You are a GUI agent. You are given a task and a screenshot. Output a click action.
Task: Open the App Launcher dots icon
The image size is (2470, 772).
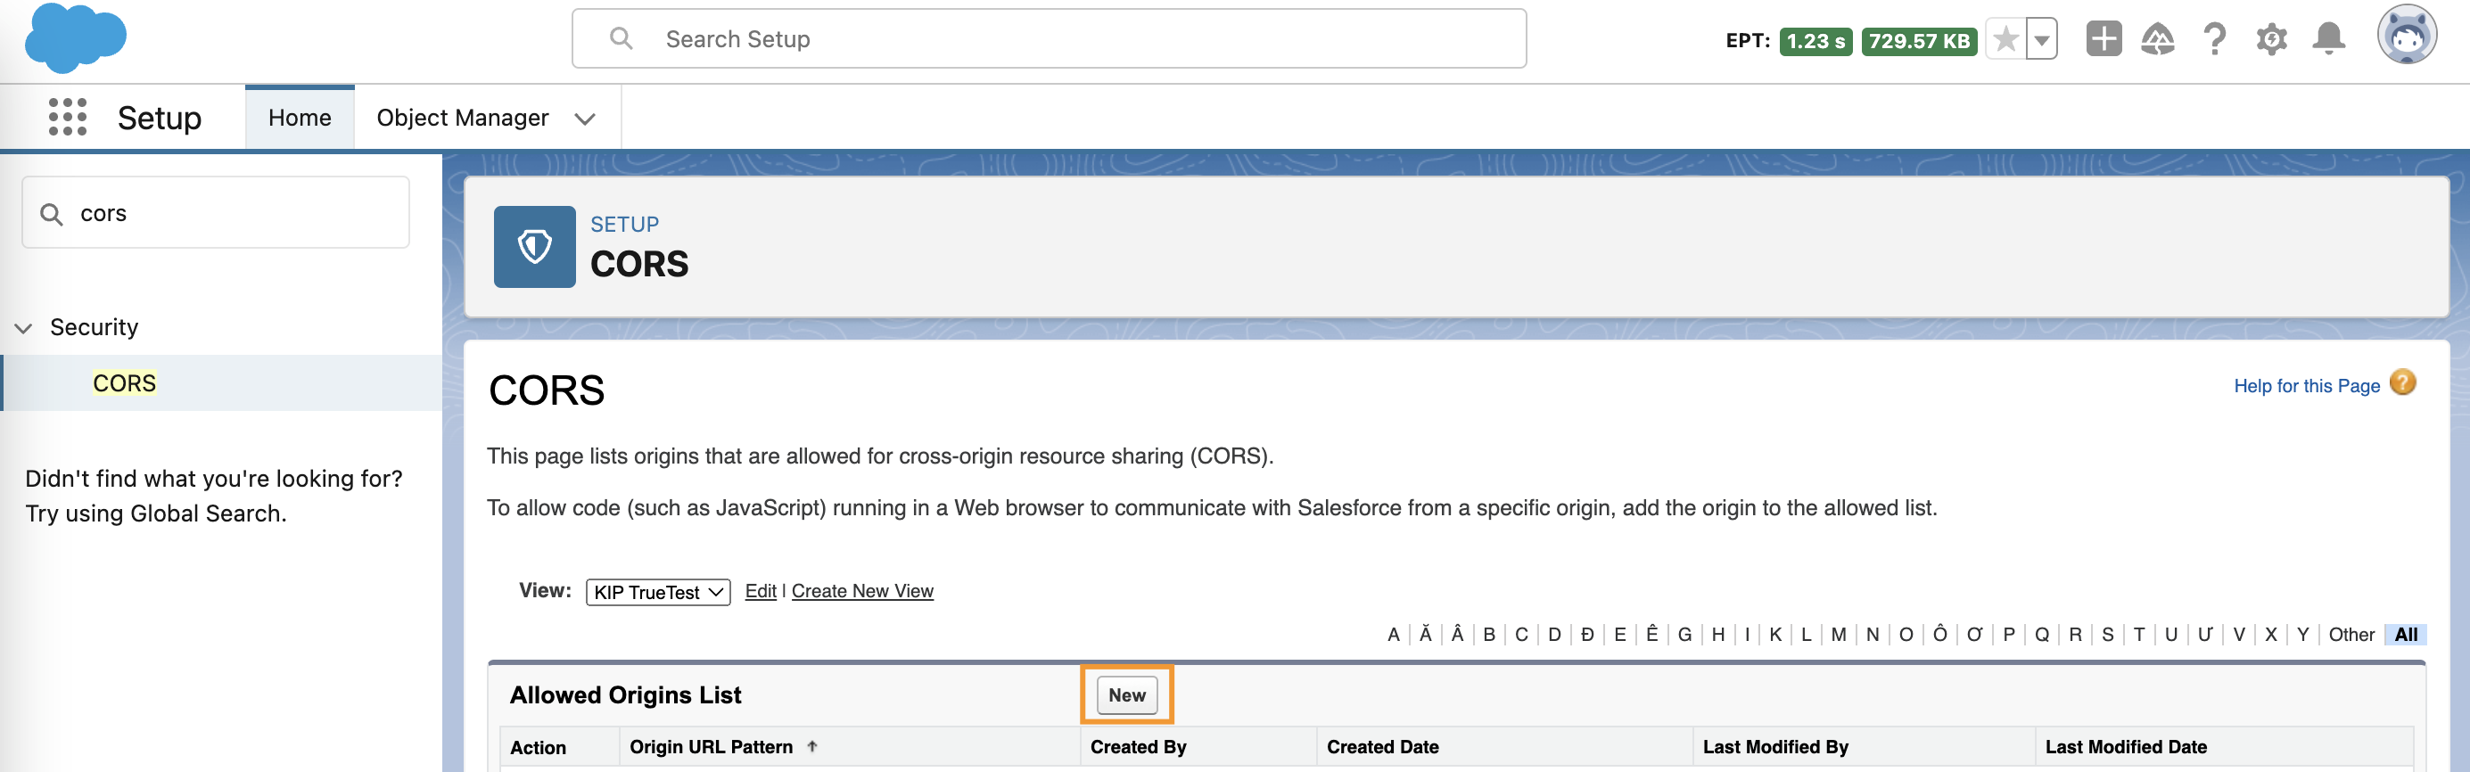point(67,117)
